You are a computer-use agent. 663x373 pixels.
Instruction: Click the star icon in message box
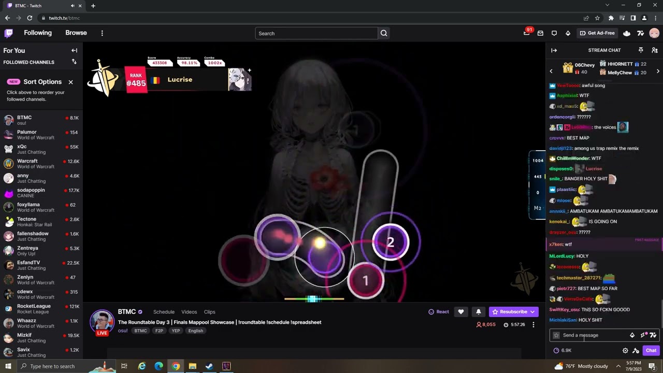(x=556, y=335)
